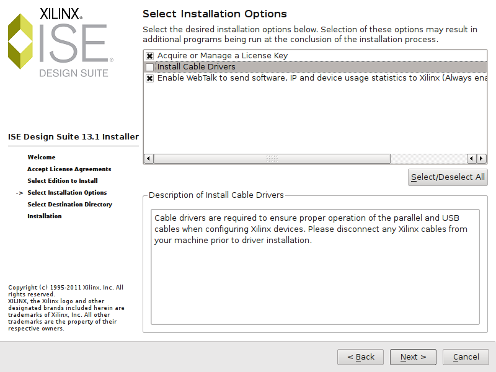Click the Select Edition to Install step

point(63,180)
